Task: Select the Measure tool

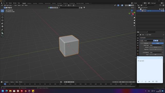Action: click(x=2, y=33)
